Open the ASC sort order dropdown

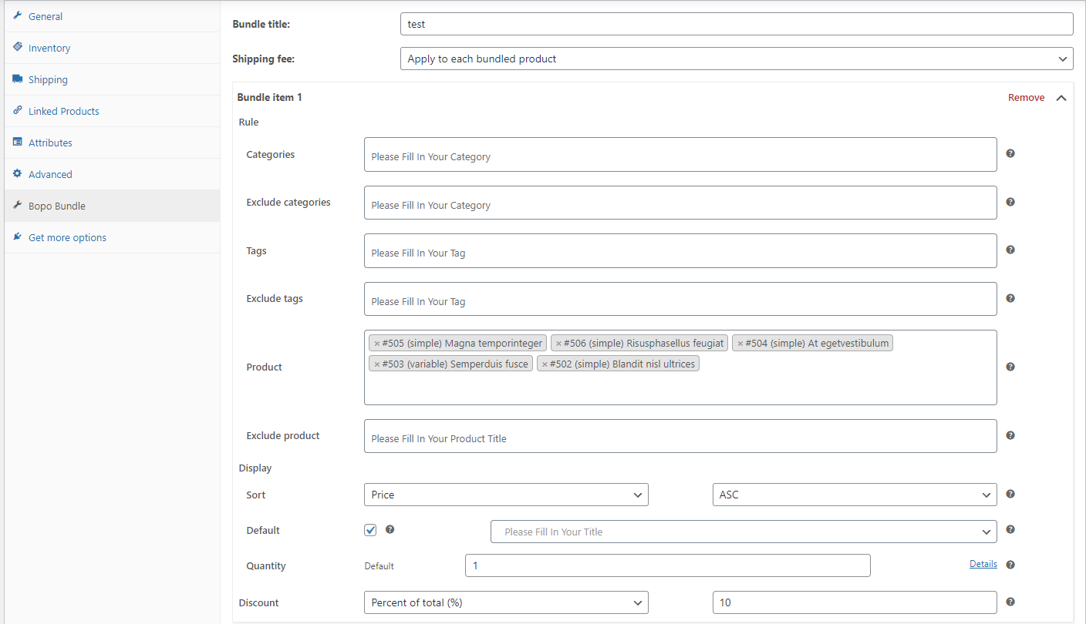[855, 495]
